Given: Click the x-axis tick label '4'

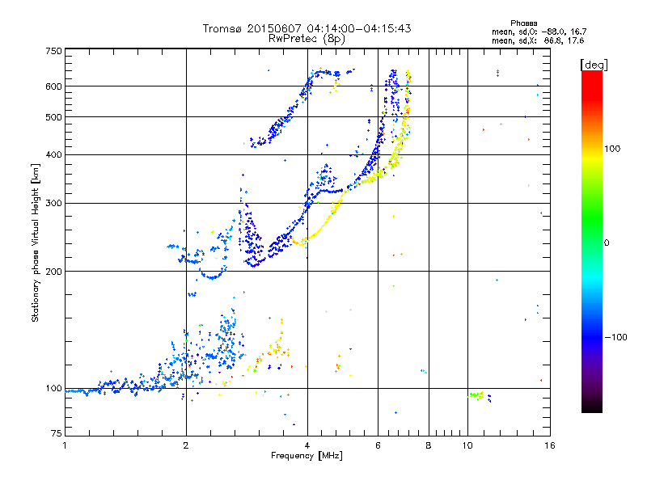Looking at the screenshot, I should (307, 445).
